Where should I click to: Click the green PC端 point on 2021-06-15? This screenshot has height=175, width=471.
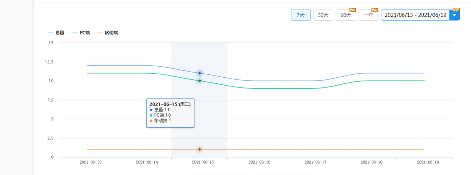tap(199, 81)
